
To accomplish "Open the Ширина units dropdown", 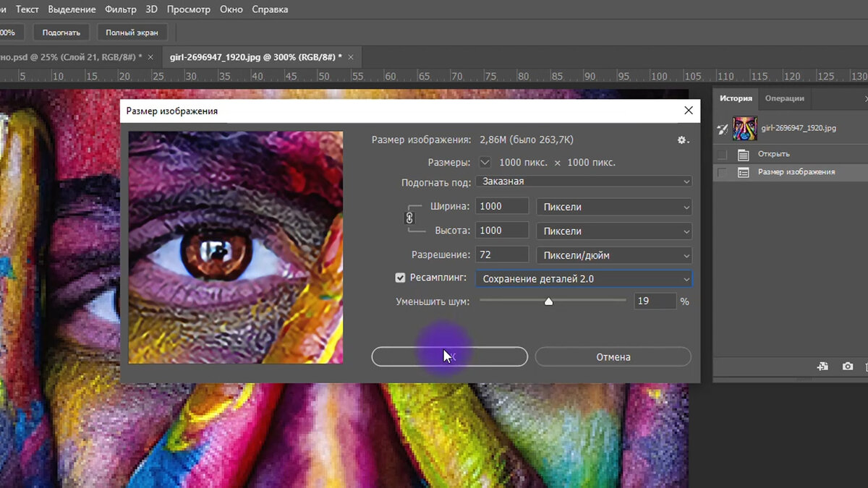I will click(613, 207).
